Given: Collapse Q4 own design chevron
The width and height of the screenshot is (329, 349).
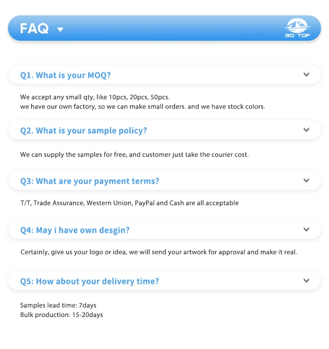Looking at the screenshot, I should pyautogui.click(x=306, y=229).
